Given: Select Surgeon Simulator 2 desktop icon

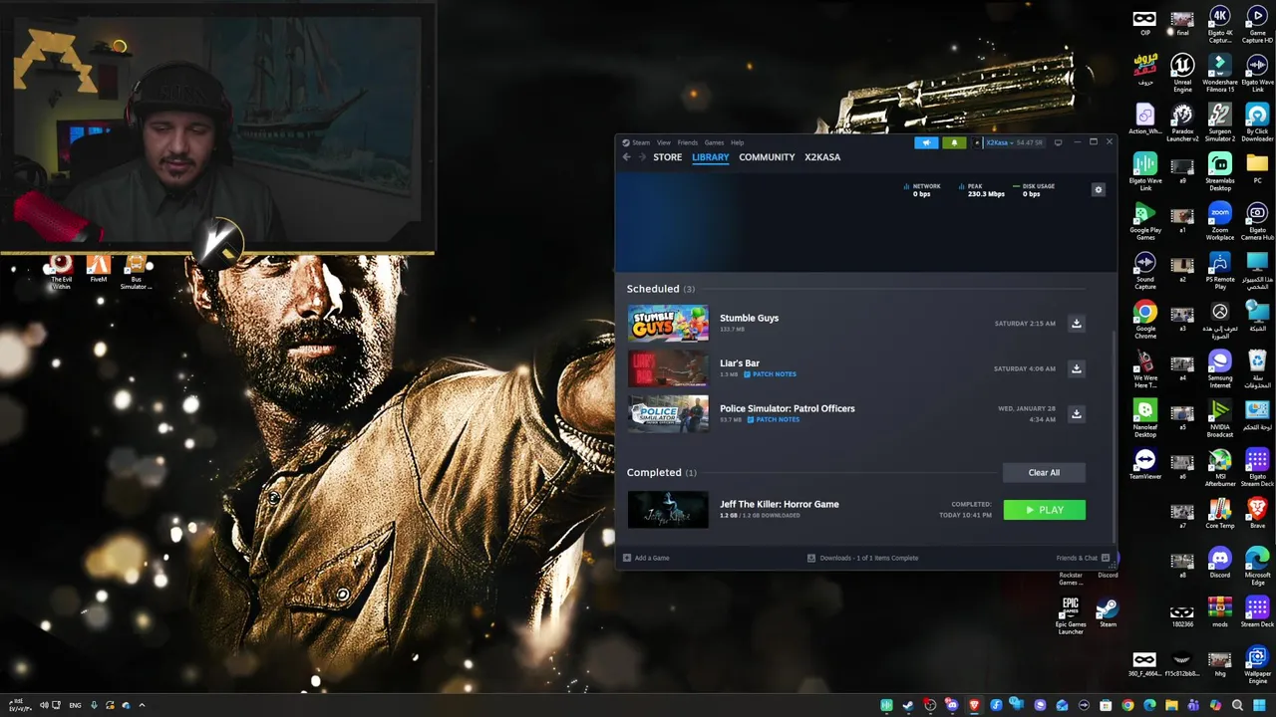Looking at the screenshot, I should (1220, 122).
